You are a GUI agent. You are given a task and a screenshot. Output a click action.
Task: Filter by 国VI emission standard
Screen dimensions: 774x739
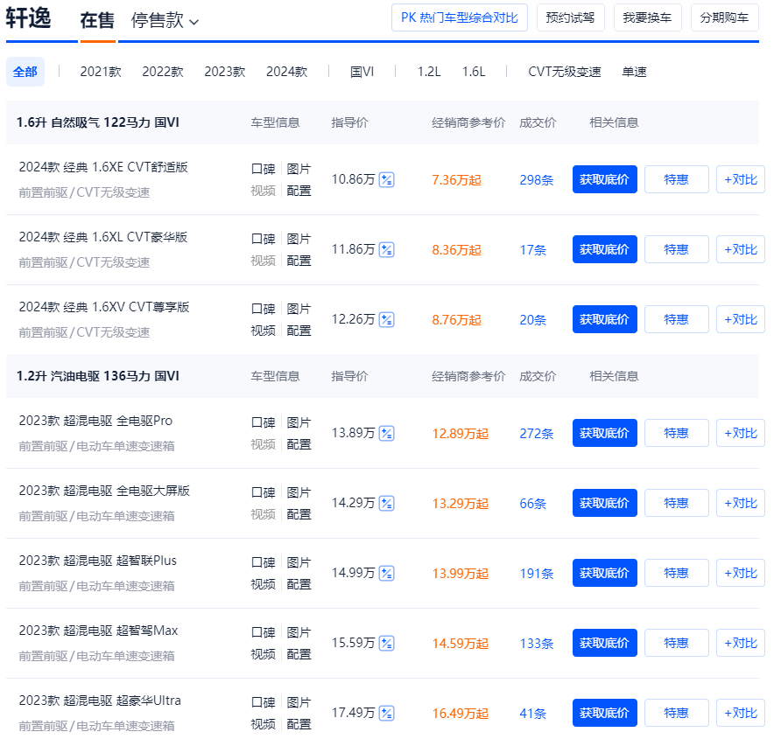pos(362,72)
